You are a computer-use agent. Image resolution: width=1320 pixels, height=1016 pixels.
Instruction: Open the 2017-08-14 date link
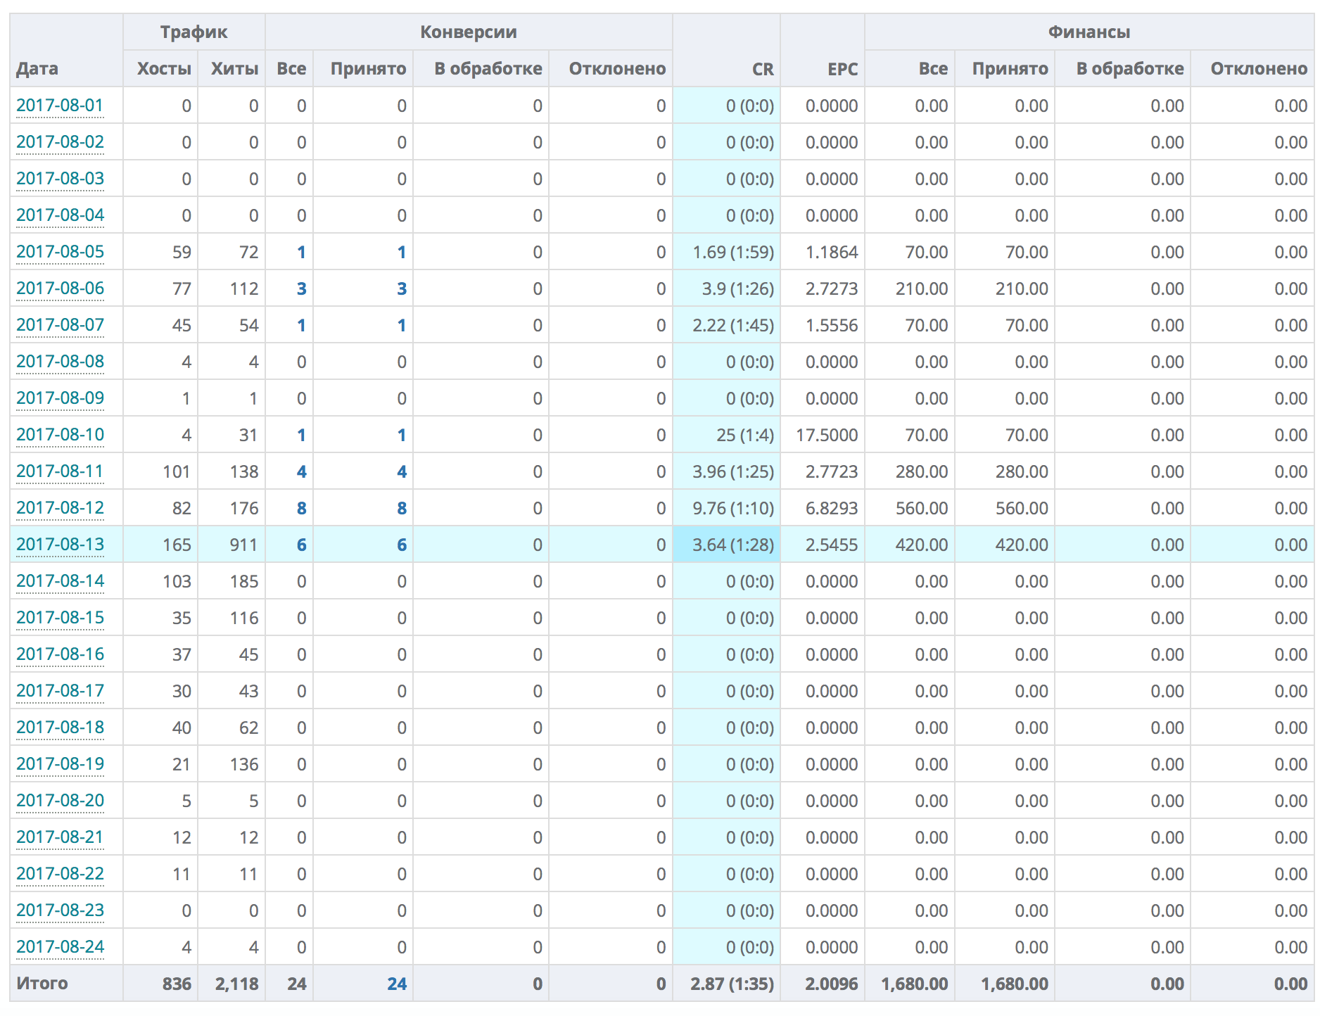60,581
